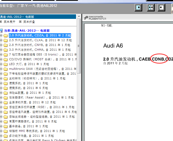Click folder icon of 保险丝配置
This screenshot has height=141, width=173.
[6, 93]
